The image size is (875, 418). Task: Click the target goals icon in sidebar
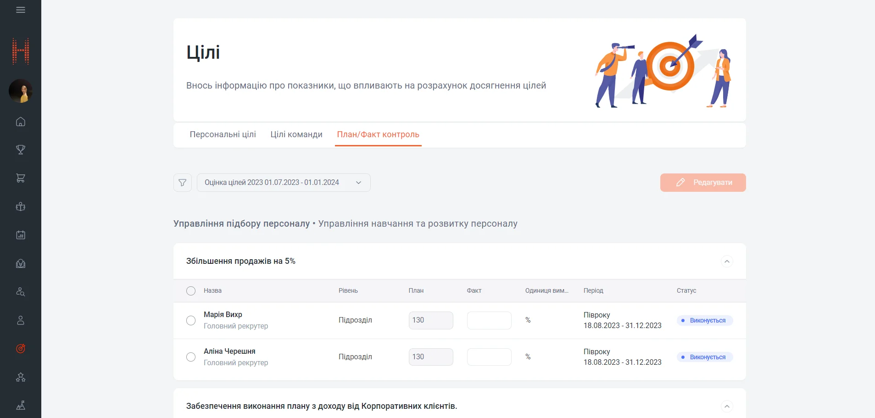[x=21, y=349]
